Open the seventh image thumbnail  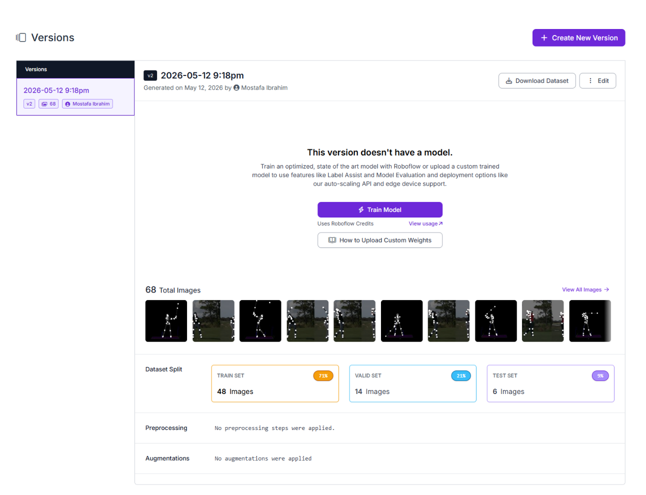[x=449, y=321]
